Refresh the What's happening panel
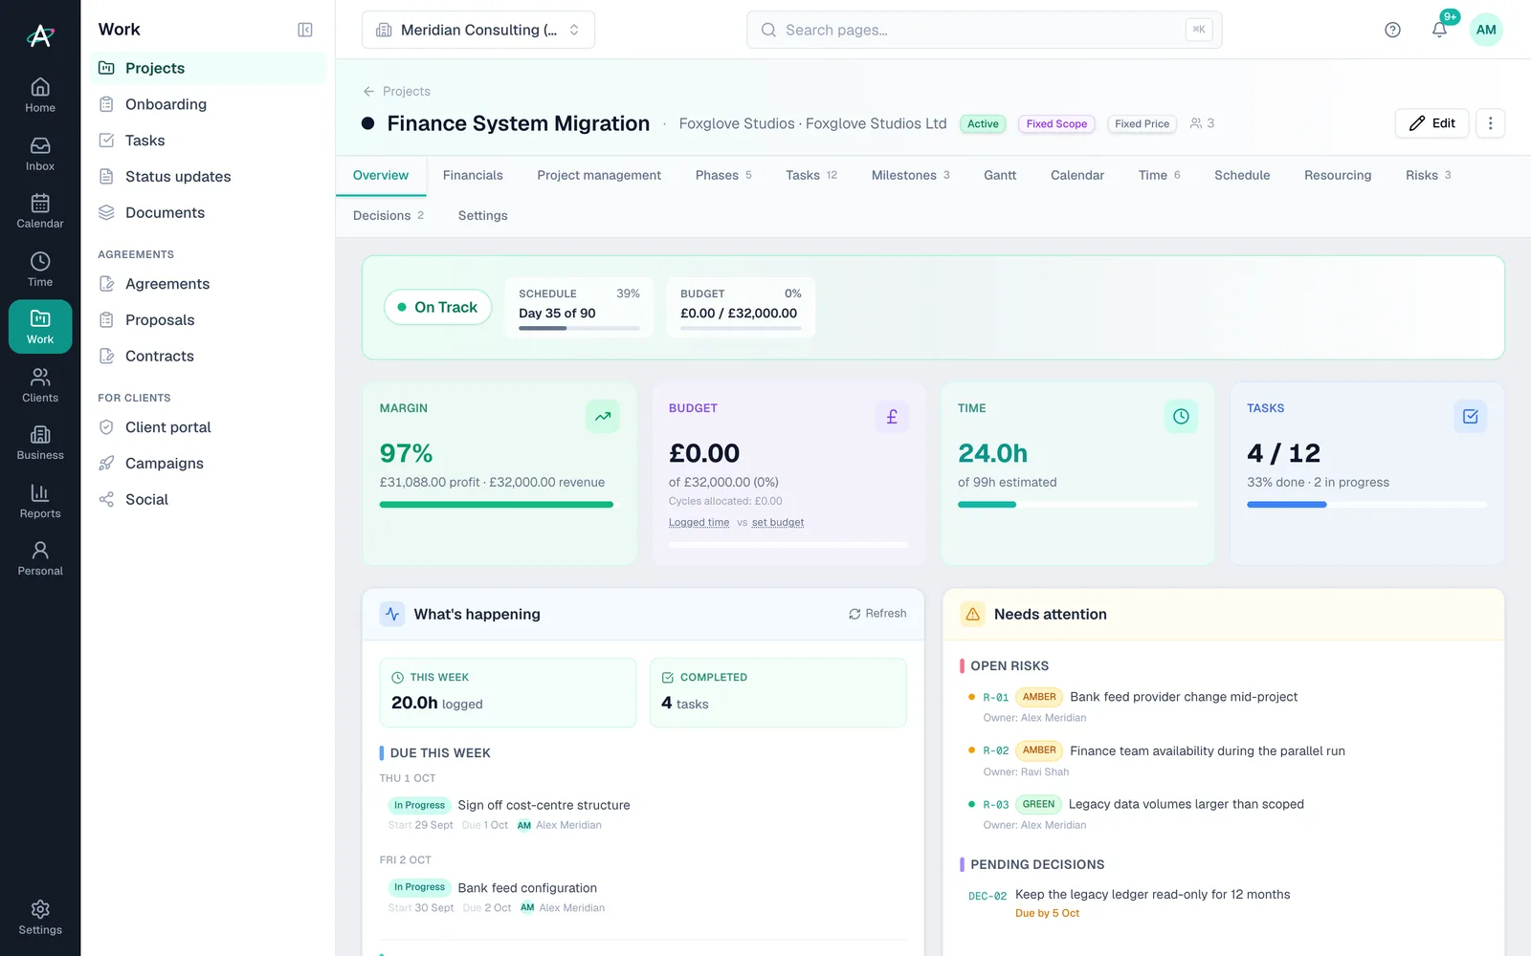Screen dimensions: 1531x956 click(877, 614)
